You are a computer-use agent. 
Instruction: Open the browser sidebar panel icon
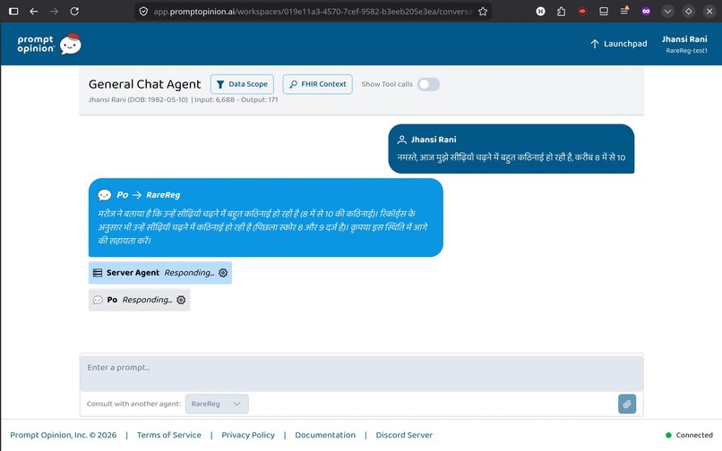pyautogui.click(x=13, y=11)
